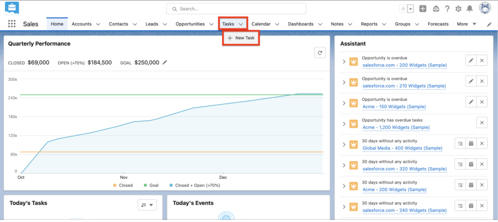This screenshot has height=222, width=498.
Task: Dismiss the Global Media 400 Widgets recommendation
Action: (x=482, y=143)
